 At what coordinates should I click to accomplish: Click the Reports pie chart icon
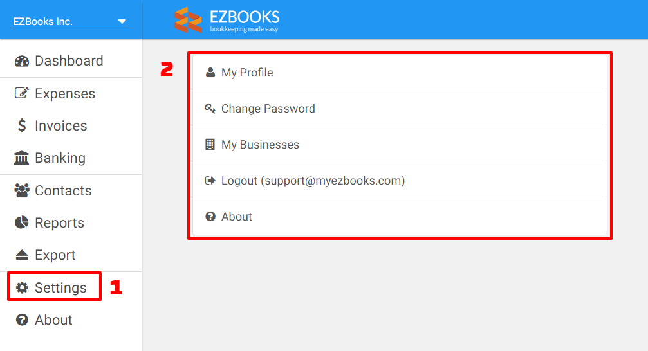point(22,222)
